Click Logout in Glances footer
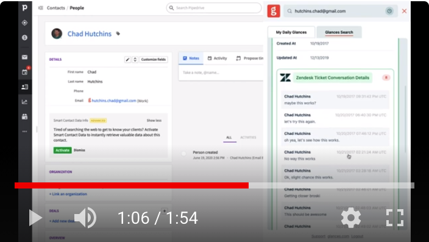 click(x=357, y=237)
